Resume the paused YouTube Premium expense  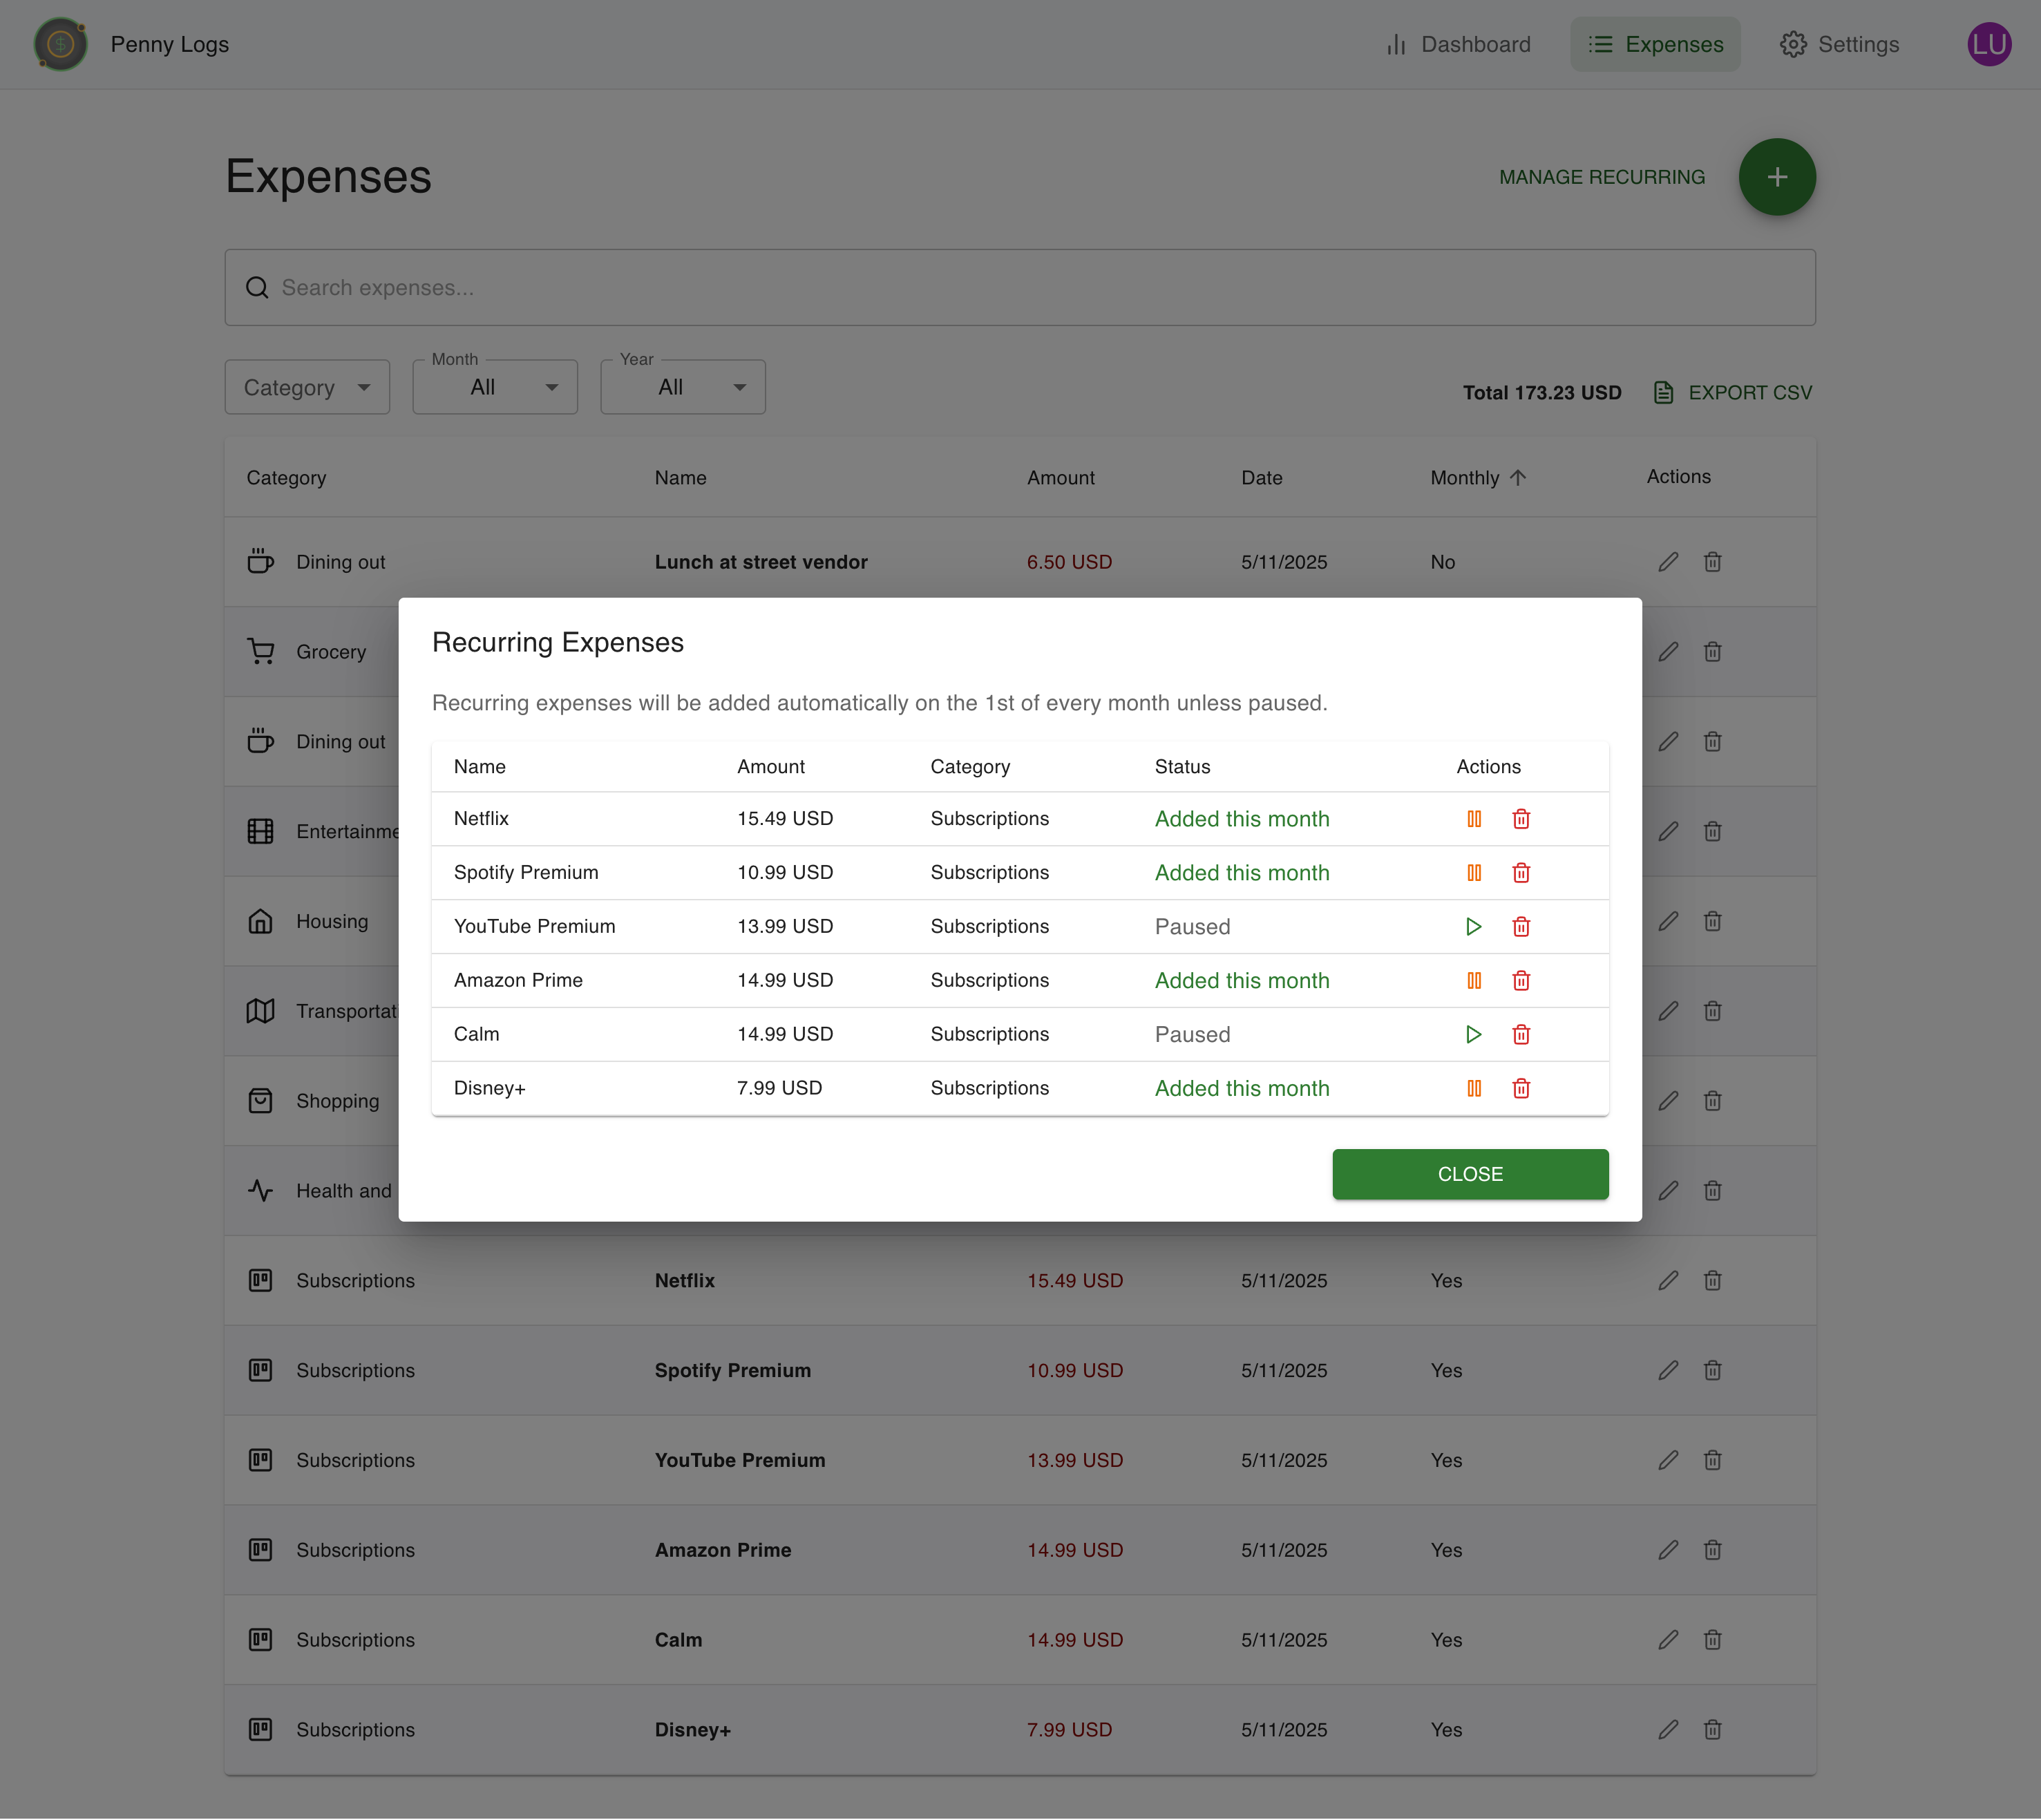coord(1474,927)
